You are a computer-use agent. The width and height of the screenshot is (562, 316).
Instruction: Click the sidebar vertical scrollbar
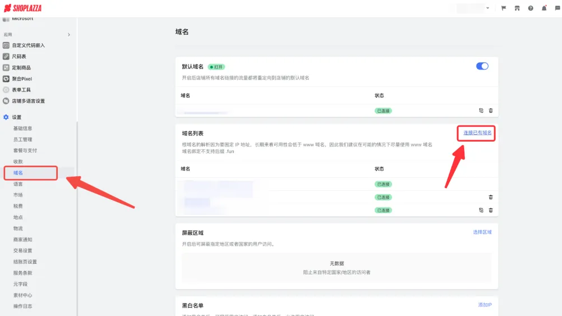(77, 219)
